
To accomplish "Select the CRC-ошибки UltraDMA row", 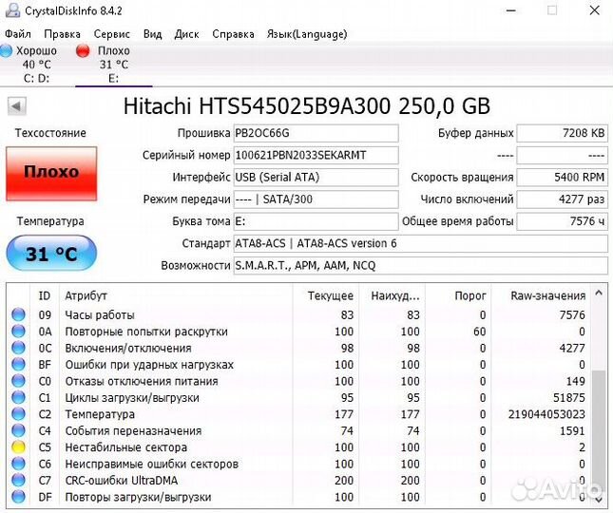I will click(x=298, y=480).
